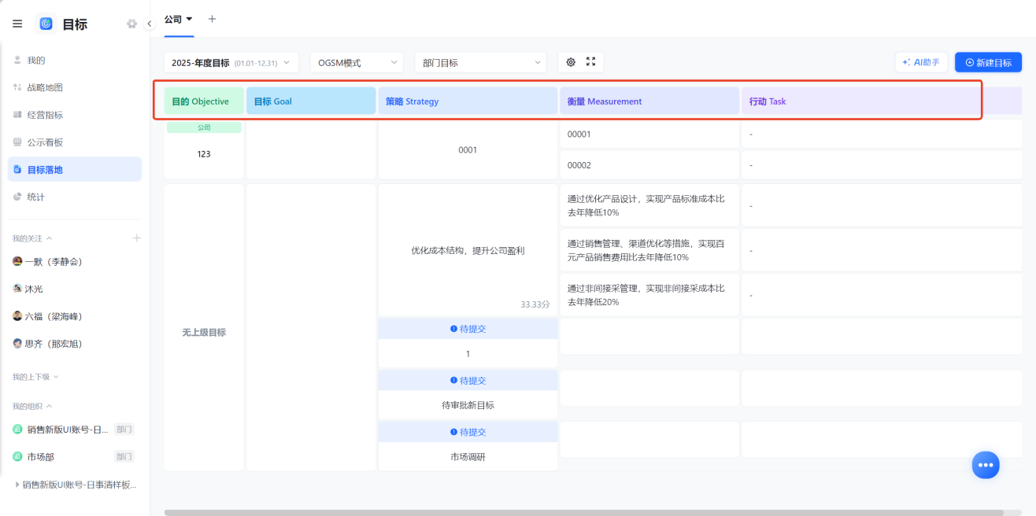Image resolution: width=1036 pixels, height=516 pixels.
Task: Click the 策略 Strategy column header
Action: 468,101
